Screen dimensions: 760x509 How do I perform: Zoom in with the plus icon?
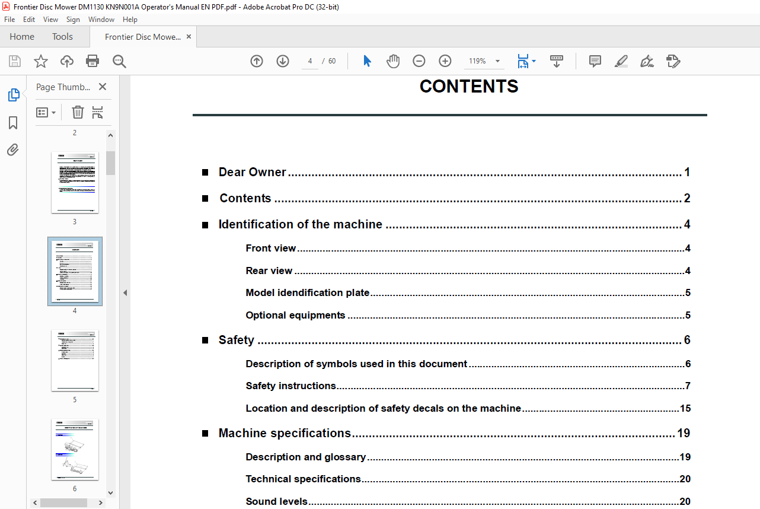tap(445, 61)
